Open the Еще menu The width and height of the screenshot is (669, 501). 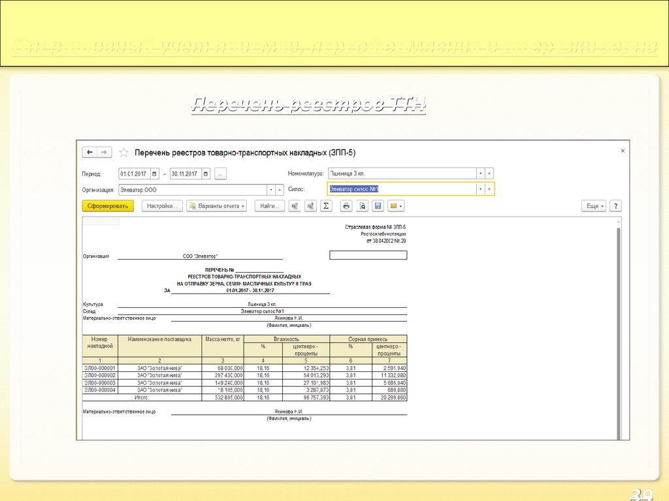[594, 205]
